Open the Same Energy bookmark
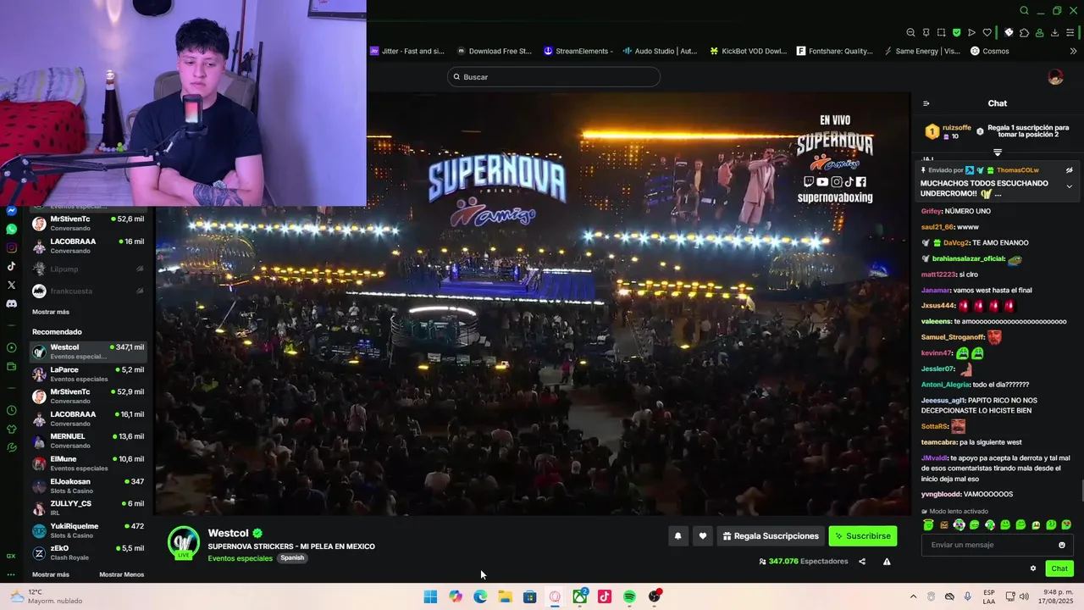Image resolution: width=1084 pixels, height=610 pixels. [x=921, y=51]
